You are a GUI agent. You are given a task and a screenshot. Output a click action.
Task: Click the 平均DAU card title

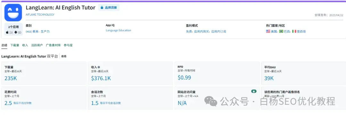pyautogui.click(x=270, y=67)
